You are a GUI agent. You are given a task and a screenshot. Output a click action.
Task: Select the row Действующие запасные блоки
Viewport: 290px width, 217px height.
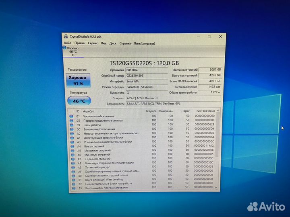pyautogui.click(x=142, y=137)
